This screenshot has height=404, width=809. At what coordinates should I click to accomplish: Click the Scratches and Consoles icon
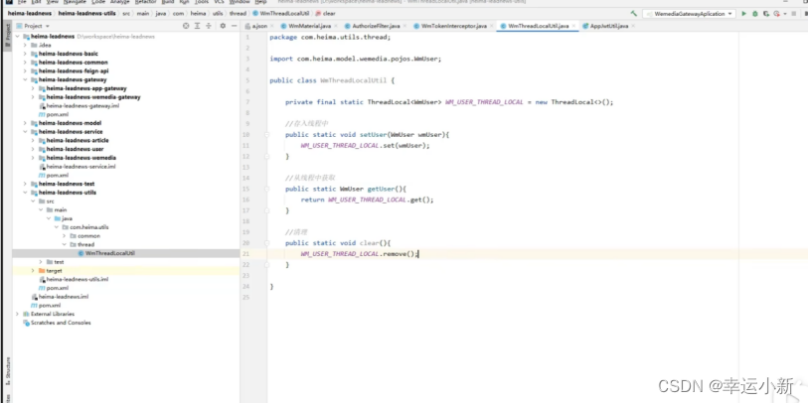pyautogui.click(x=26, y=323)
